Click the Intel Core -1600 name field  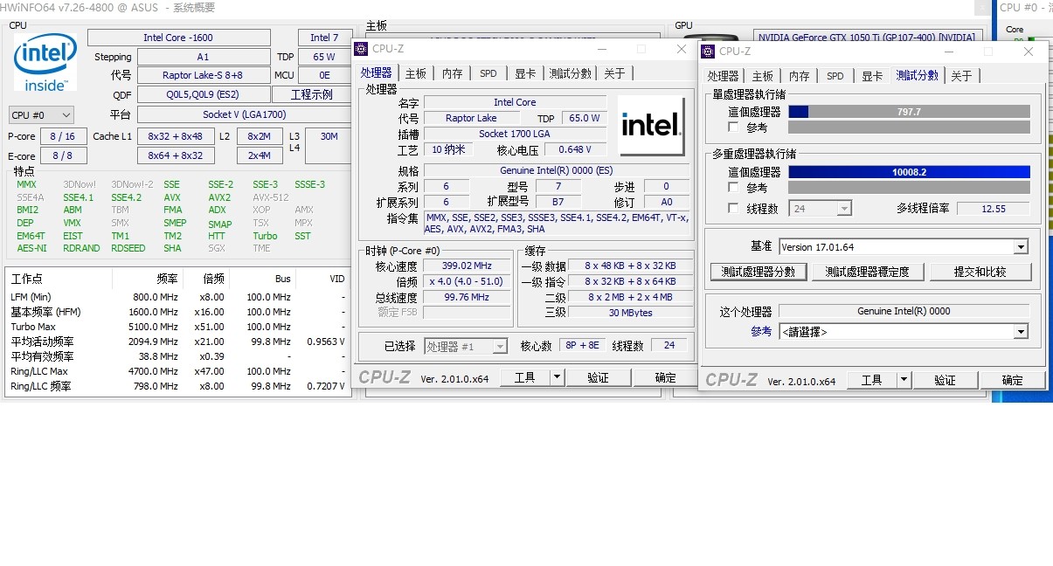(x=178, y=38)
